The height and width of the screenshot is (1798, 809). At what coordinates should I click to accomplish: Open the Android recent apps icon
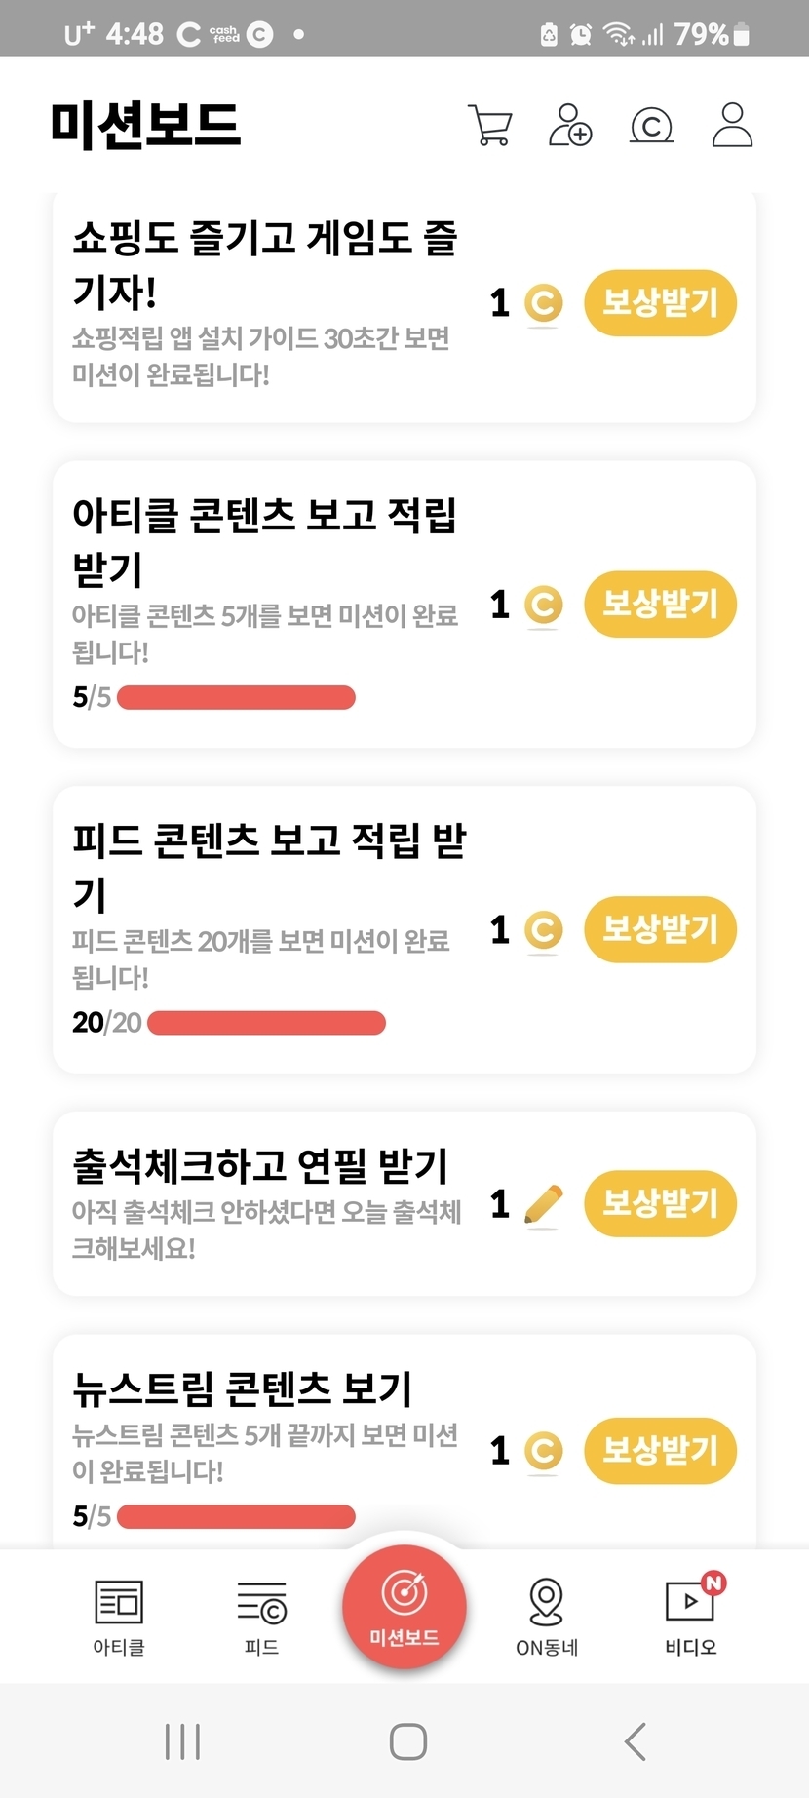pos(182,1741)
